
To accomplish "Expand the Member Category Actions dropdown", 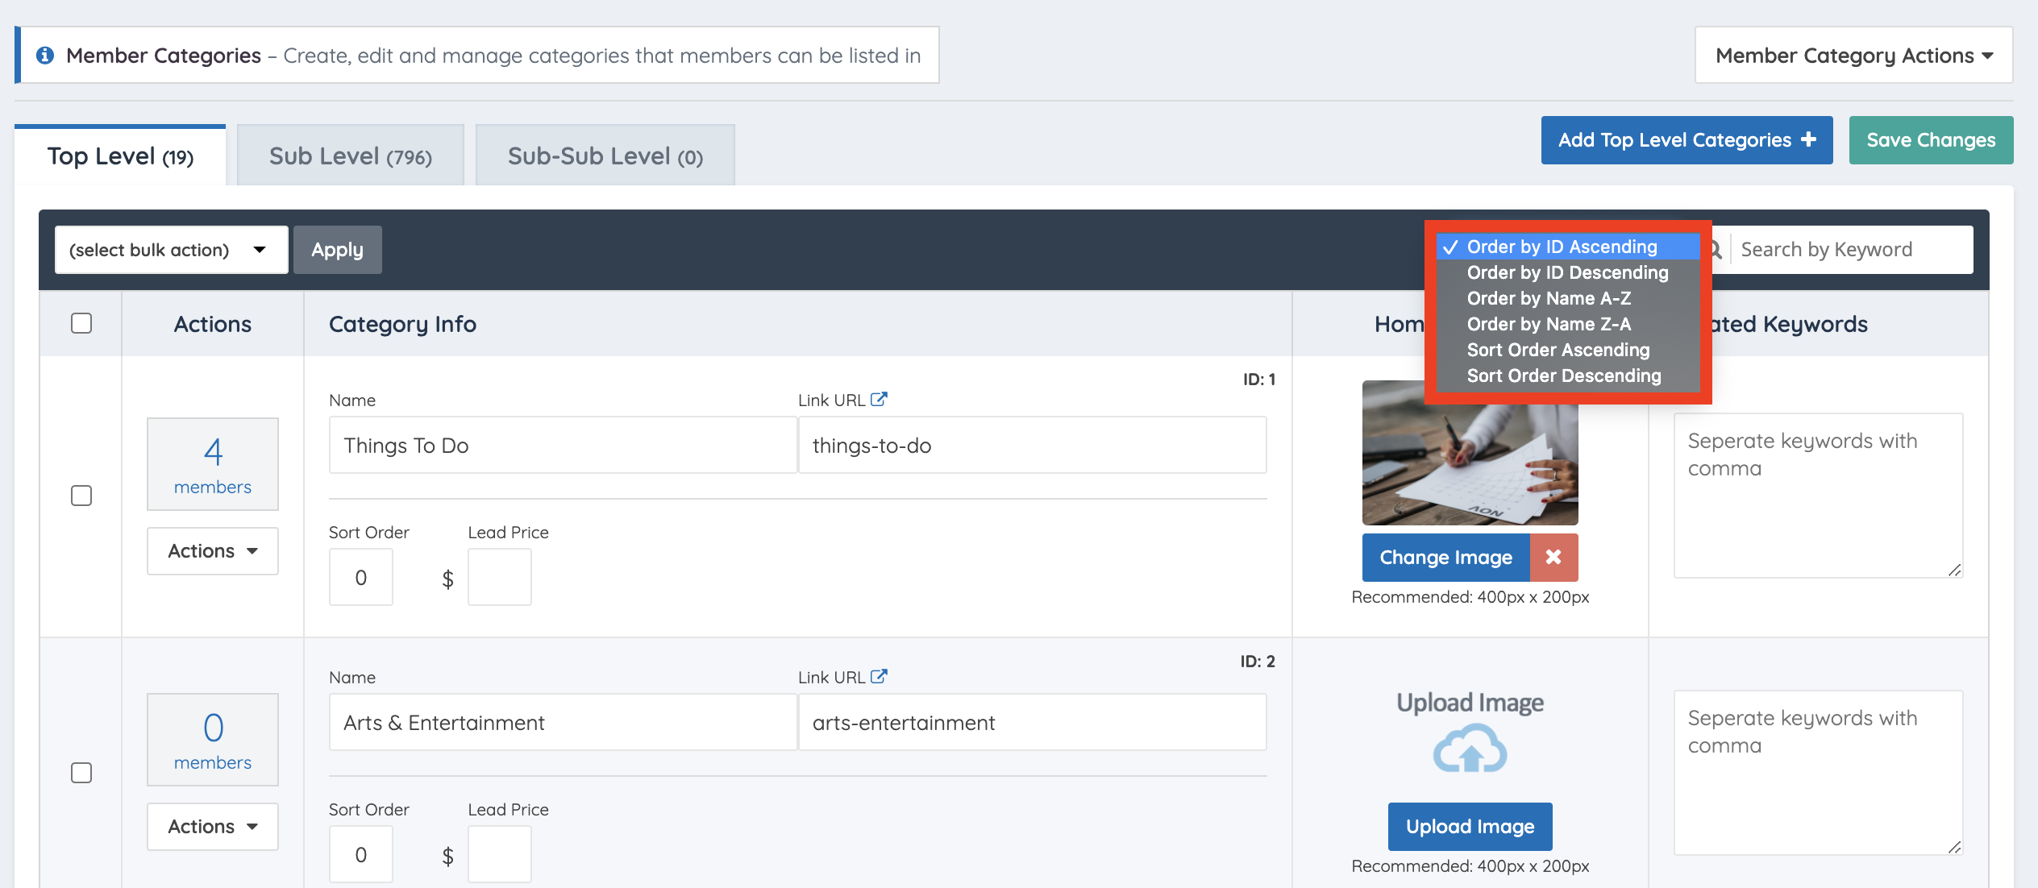I will pos(1853,55).
